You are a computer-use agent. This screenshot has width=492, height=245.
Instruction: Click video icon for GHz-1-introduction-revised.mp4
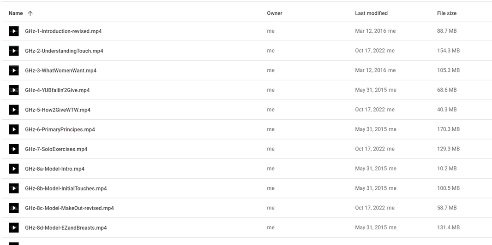(14, 31)
